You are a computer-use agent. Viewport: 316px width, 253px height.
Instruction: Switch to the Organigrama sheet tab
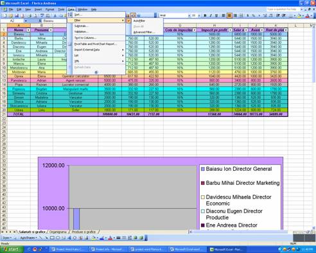point(58,232)
